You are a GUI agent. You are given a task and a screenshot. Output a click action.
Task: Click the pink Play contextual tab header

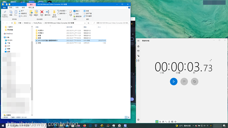(31, 5)
